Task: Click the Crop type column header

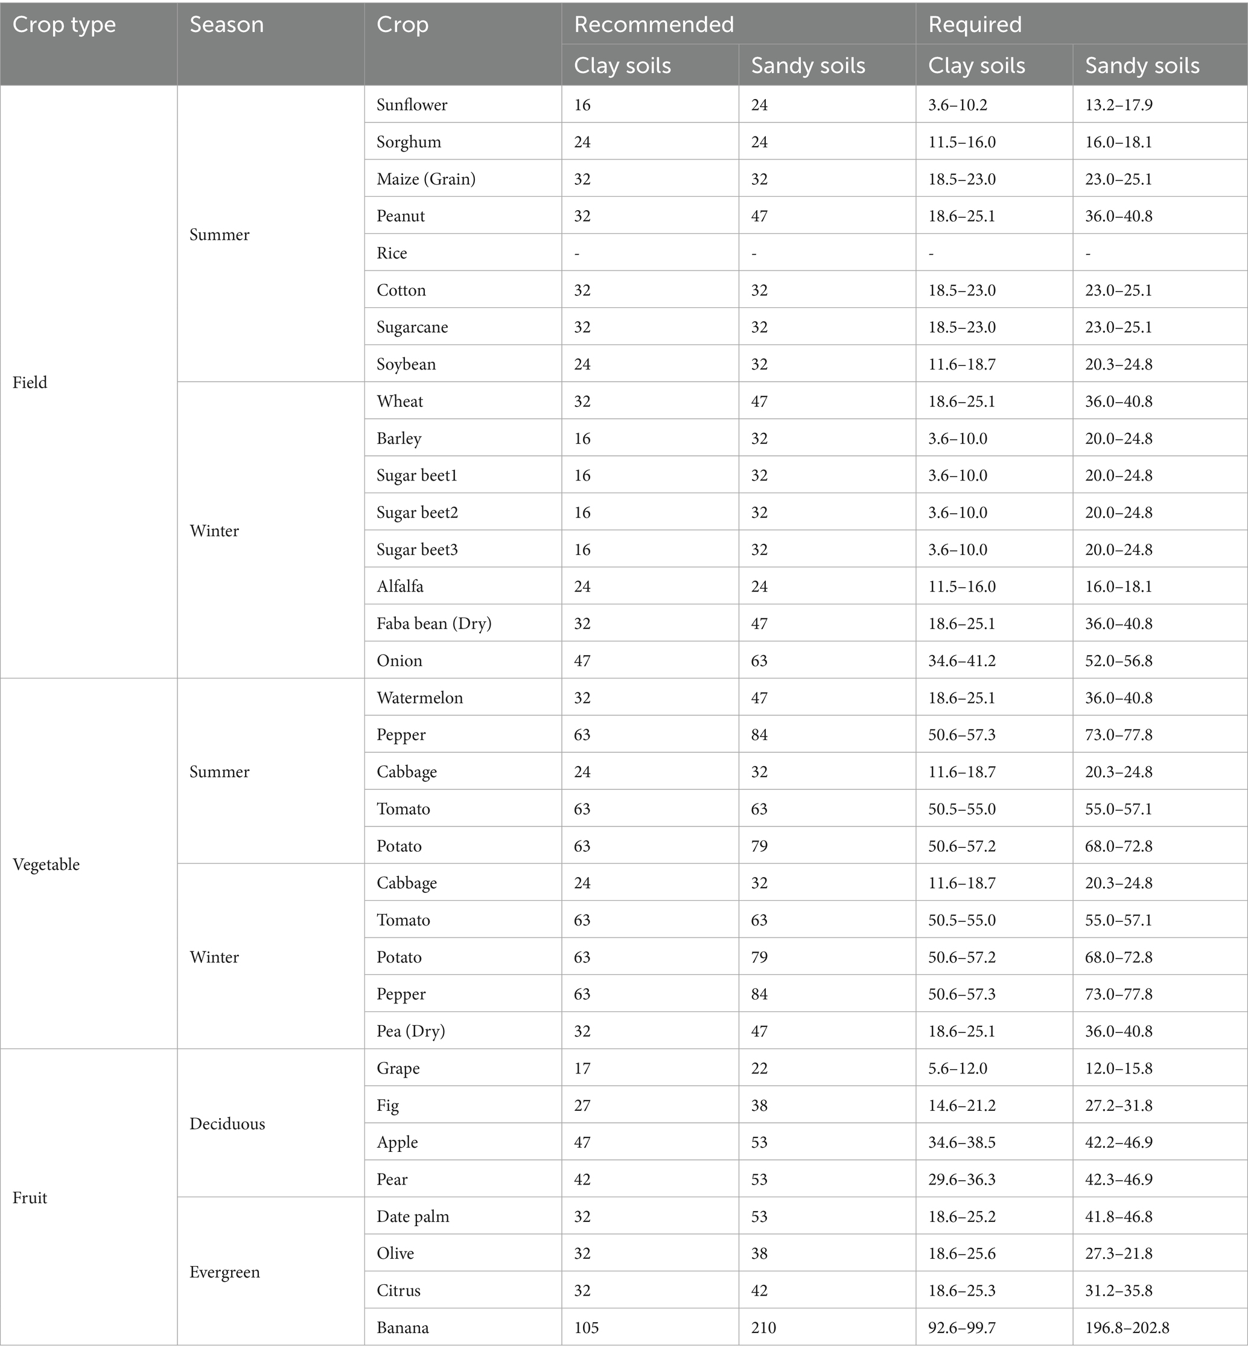Action: 64,25
